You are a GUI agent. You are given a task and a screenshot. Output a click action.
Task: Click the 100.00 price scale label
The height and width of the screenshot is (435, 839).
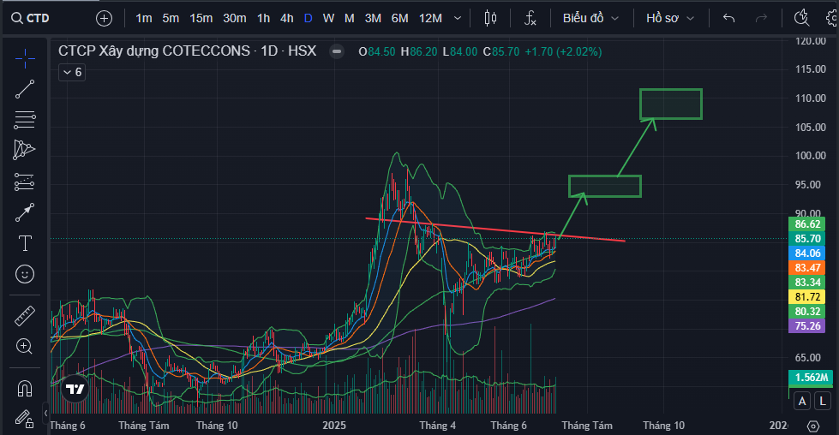point(810,156)
